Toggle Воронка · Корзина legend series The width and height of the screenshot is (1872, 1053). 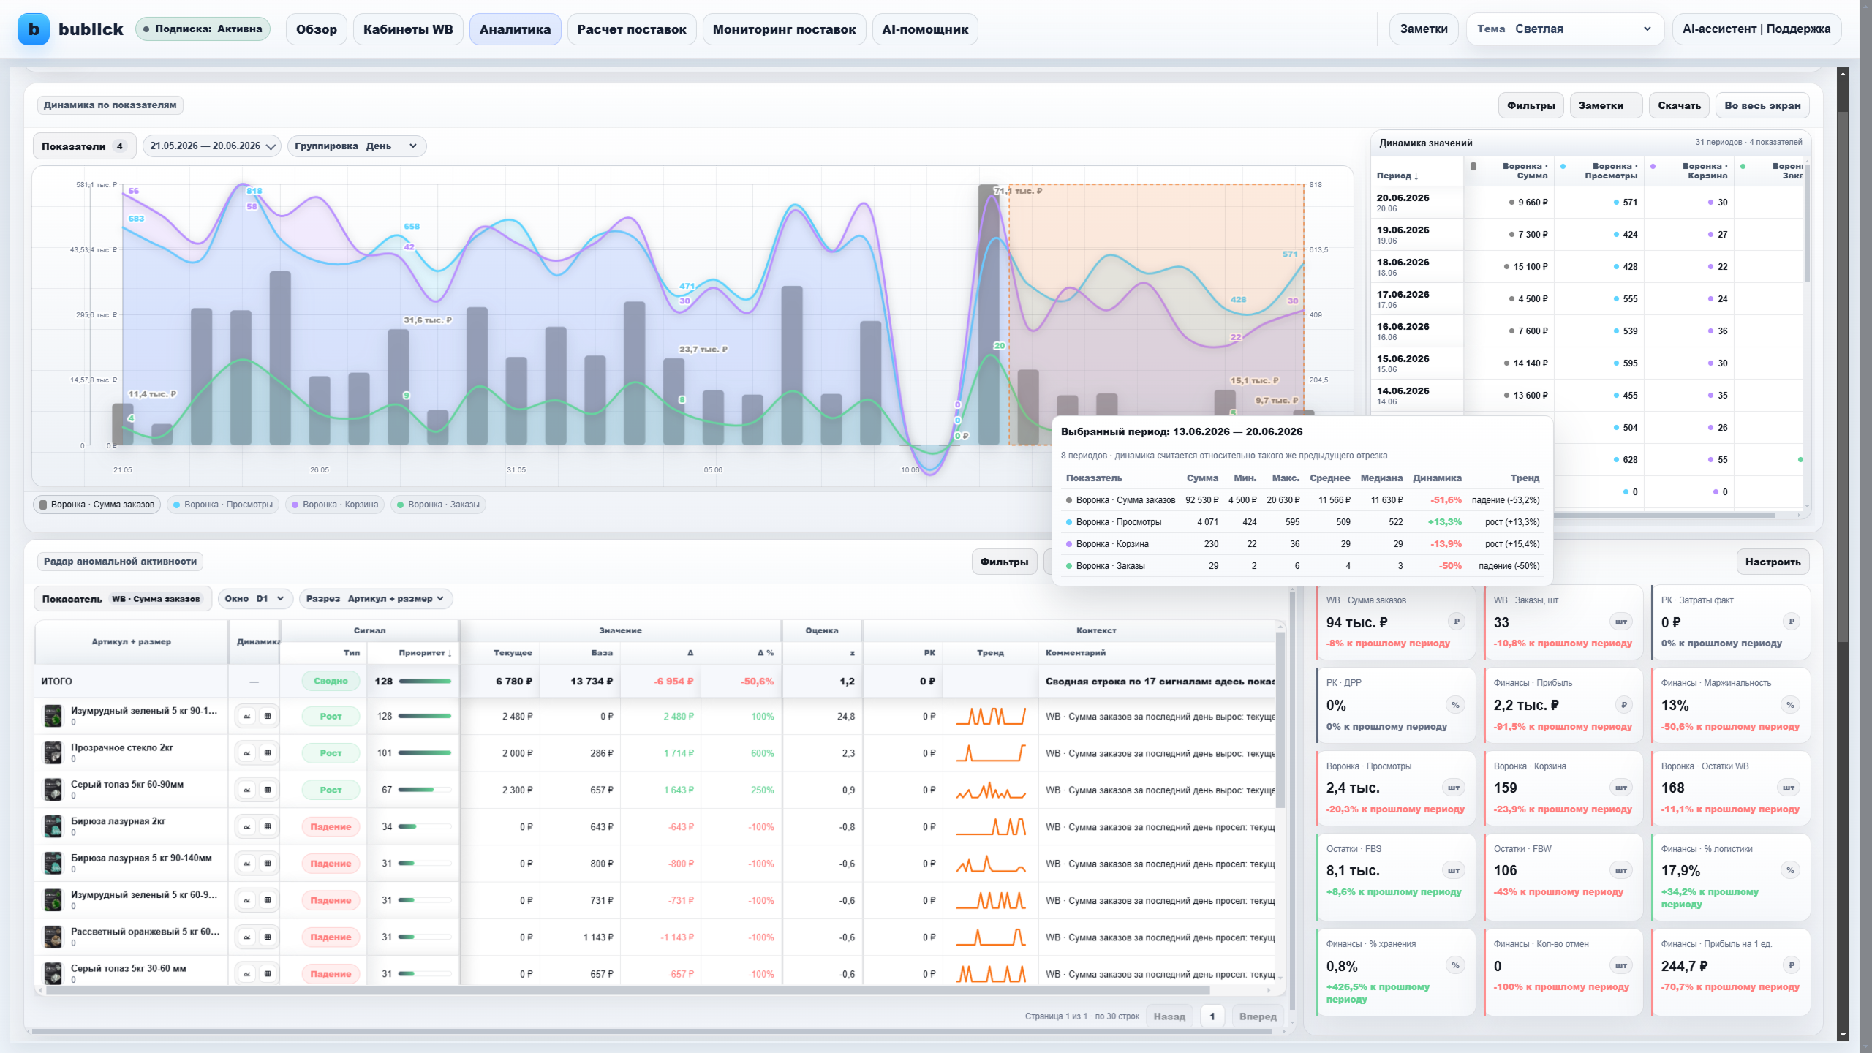click(x=335, y=505)
